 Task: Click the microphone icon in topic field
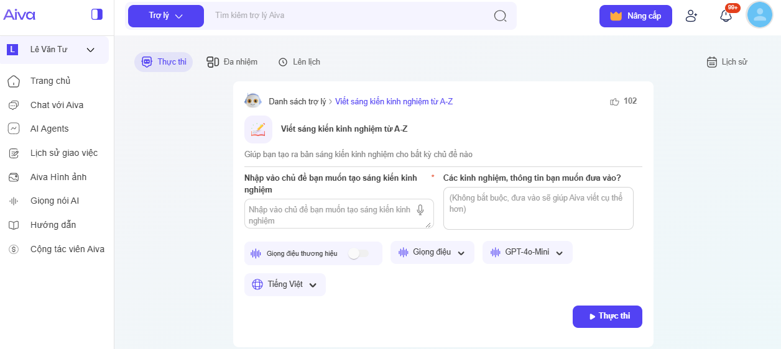click(x=420, y=210)
